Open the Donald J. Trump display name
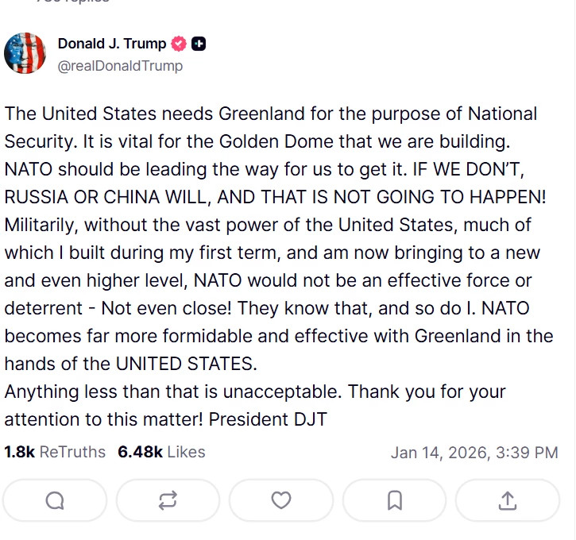 (x=112, y=44)
